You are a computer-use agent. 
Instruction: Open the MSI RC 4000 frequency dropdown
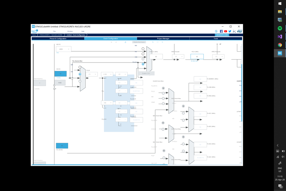coord(64,49)
